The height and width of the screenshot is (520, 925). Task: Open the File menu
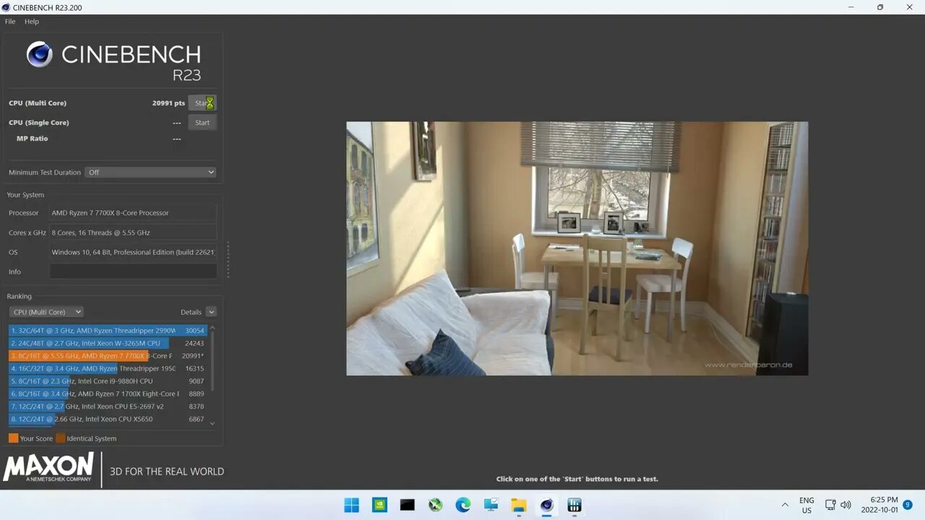click(x=10, y=22)
